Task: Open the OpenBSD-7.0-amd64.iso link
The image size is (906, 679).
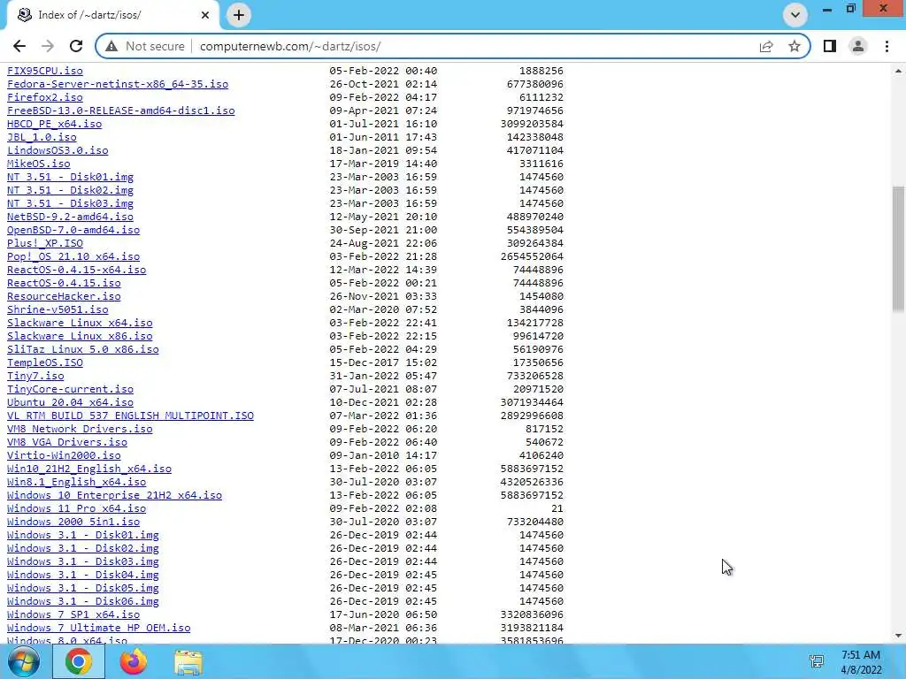Action: (x=73, y=230)
